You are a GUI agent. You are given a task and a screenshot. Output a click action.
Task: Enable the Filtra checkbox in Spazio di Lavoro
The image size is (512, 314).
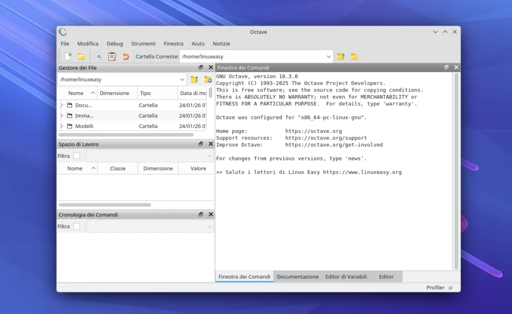pos(76,155)
